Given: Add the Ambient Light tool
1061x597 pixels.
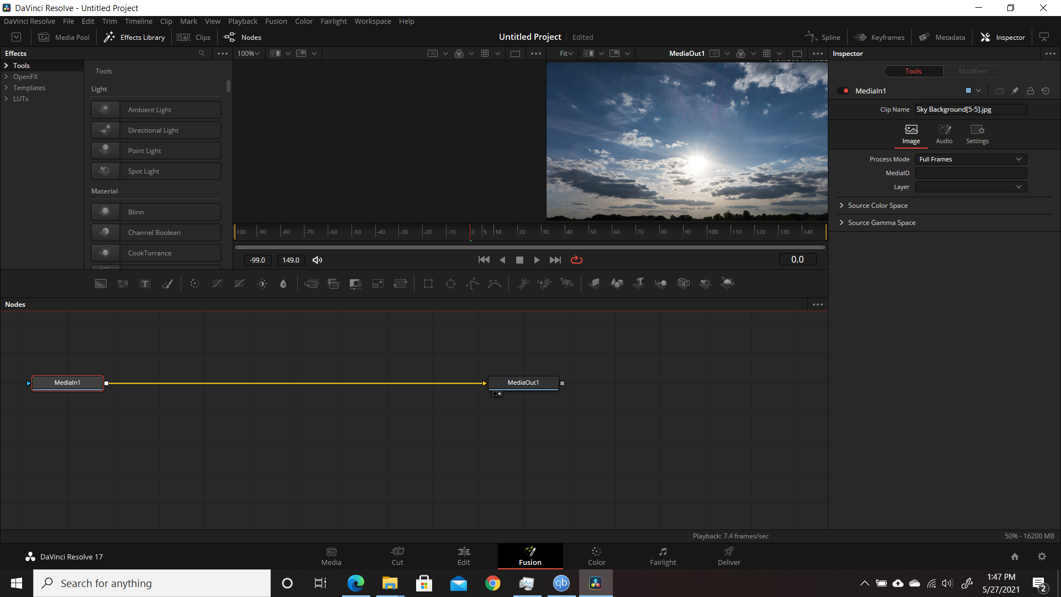Looking at the screenshot, I should tap(156, 110).
